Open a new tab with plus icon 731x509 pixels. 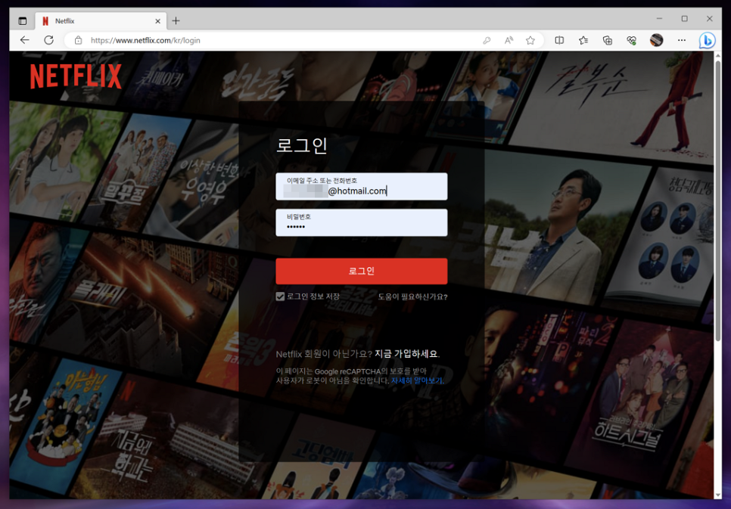(176, 20)
